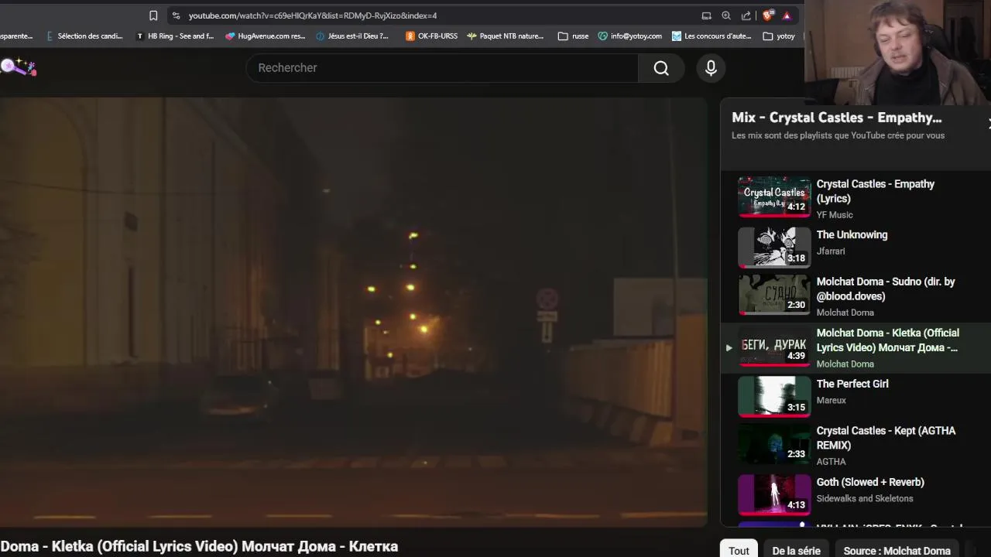
Task: Open 'The Unknowing' video thumbnail
Action: click(x=774, y=248)
